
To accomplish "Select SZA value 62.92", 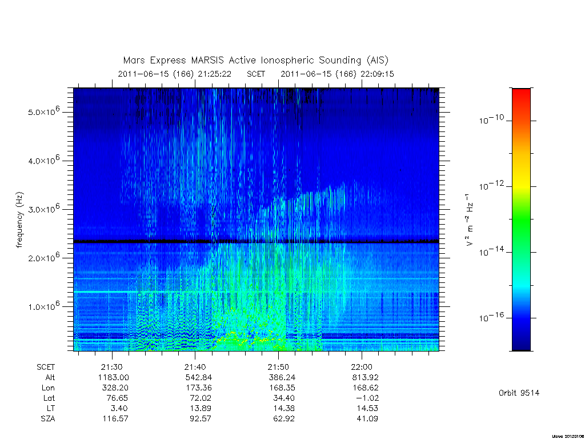I will 284,419.
